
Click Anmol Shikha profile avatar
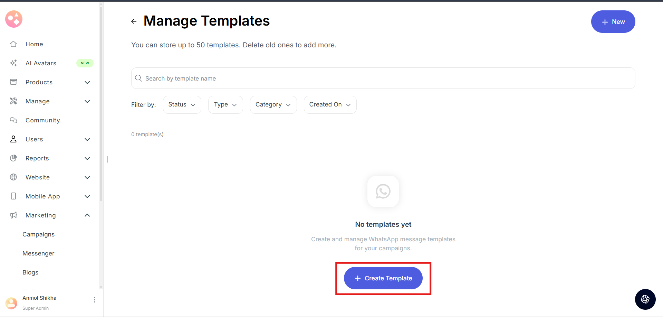tap(11, 303)
